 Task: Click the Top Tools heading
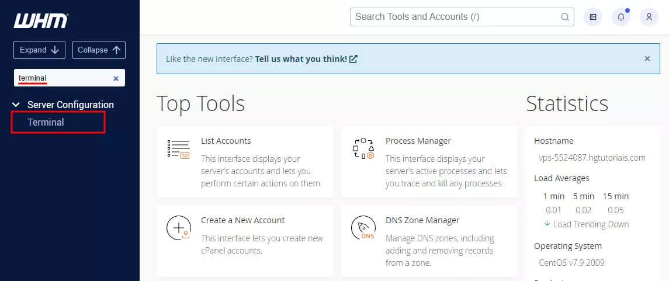coord(200,103)
